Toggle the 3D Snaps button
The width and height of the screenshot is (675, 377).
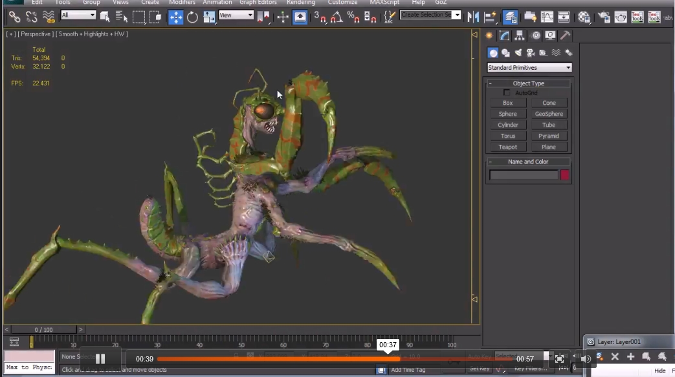[x=320, y=17]
